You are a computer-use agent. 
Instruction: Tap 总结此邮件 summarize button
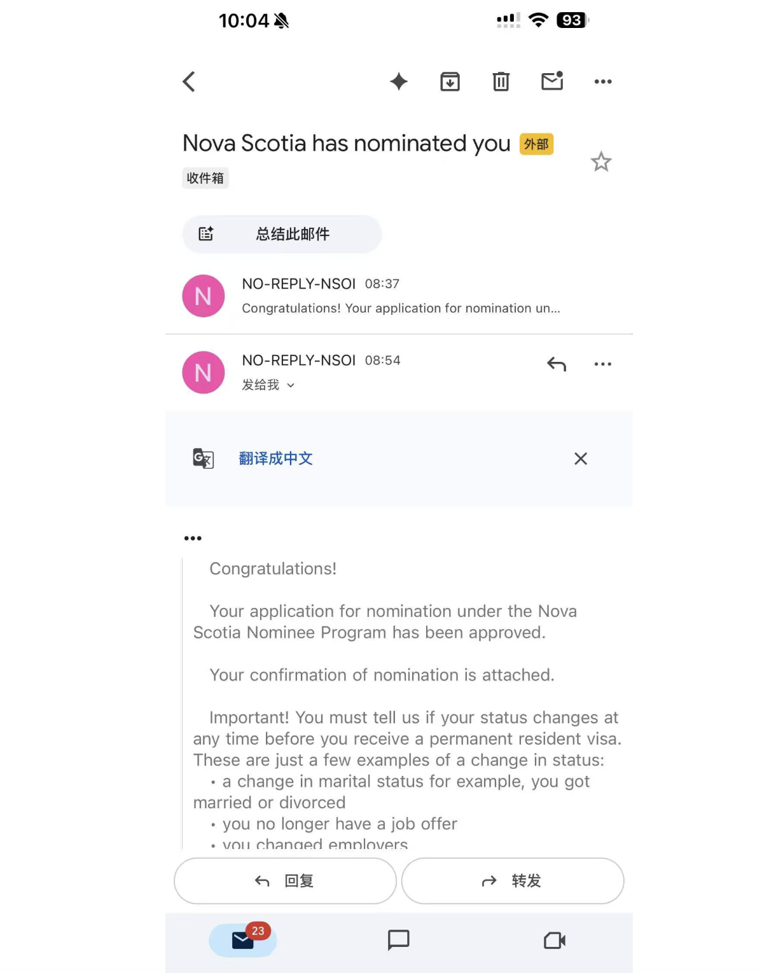tap(282, 234)
